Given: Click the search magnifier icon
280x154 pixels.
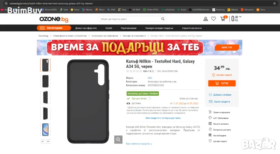Looking at the screenshot, I should point(163,19).
